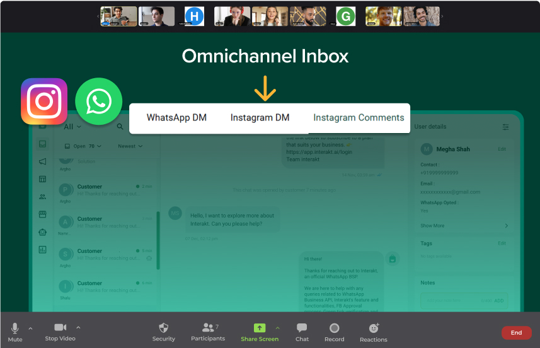Open the table layout sidebar icon
The width and height of the screenshot is (540, 348).
click(x=42, y=179)
